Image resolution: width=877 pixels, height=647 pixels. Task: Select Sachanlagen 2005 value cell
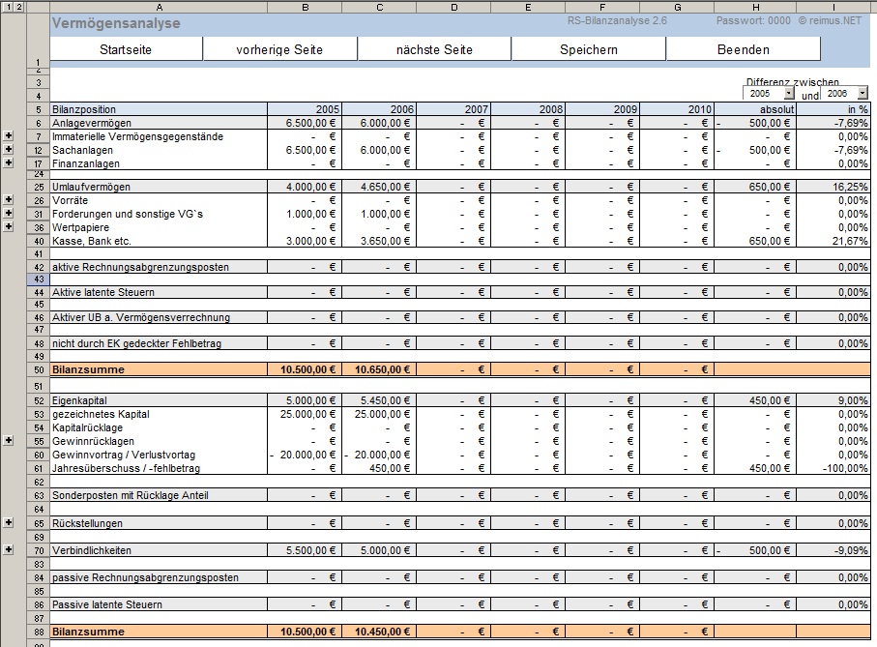305,150
